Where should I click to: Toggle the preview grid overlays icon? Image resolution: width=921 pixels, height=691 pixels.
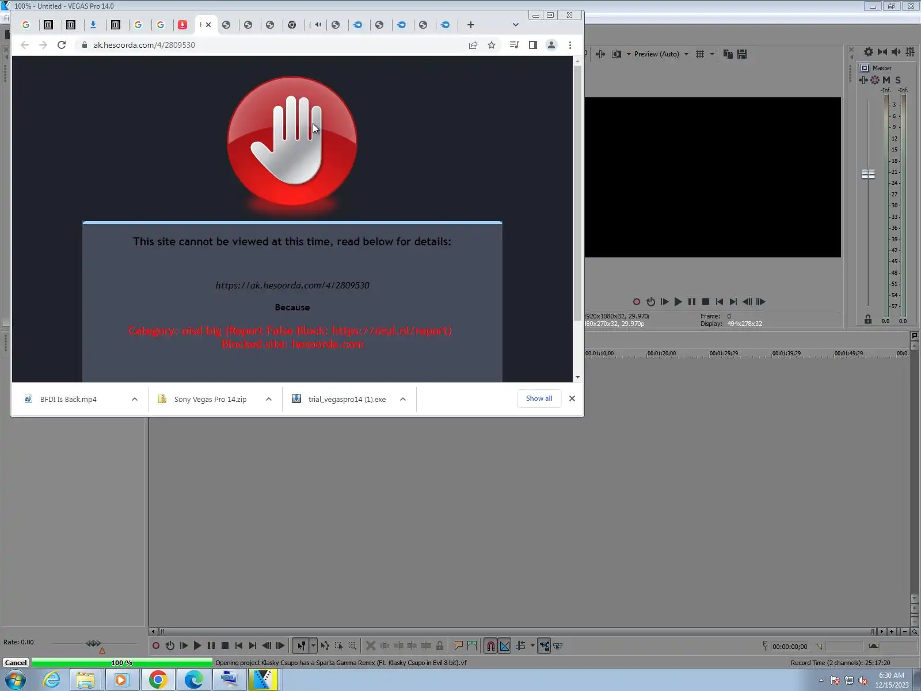(700, 54)
